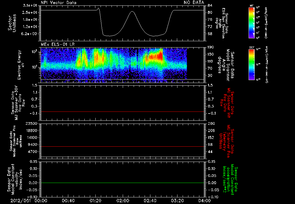The height and width of the screenshot is (204, 295).
Task: Click the '04:00' time axis label
Action: coord(204,201)
